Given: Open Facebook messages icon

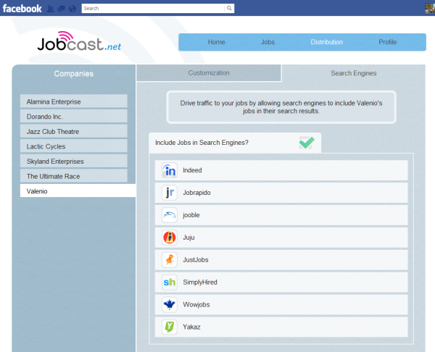Looking at the screenshot, I should pyautogui.click(x=62, y=9).
